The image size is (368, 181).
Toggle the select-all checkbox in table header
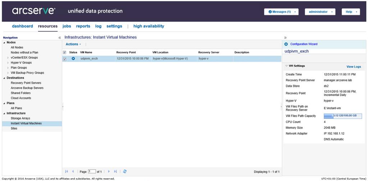pyautogui.click(x=65, y=52)
